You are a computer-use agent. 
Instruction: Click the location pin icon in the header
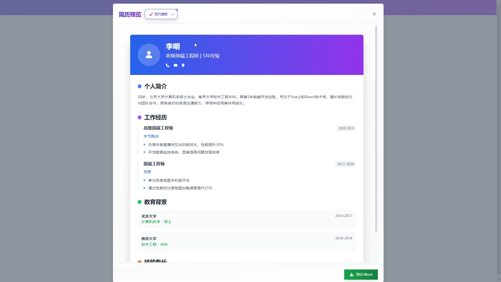[x=183, y=65]
